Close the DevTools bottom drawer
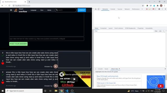This screenshot has width=167, height=93. pyautogui.click(x=165, y=69)
